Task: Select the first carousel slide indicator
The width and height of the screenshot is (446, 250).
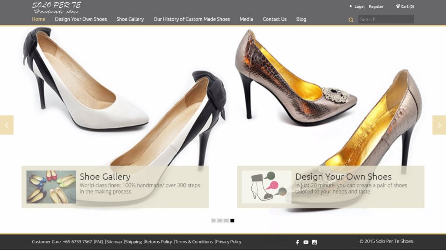Action: click(x=213, y=220)
